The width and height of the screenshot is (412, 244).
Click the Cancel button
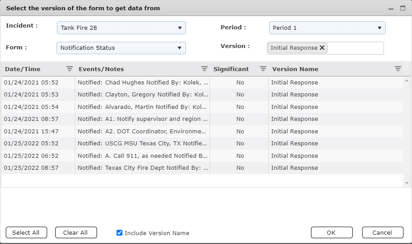tap(383, 232)
